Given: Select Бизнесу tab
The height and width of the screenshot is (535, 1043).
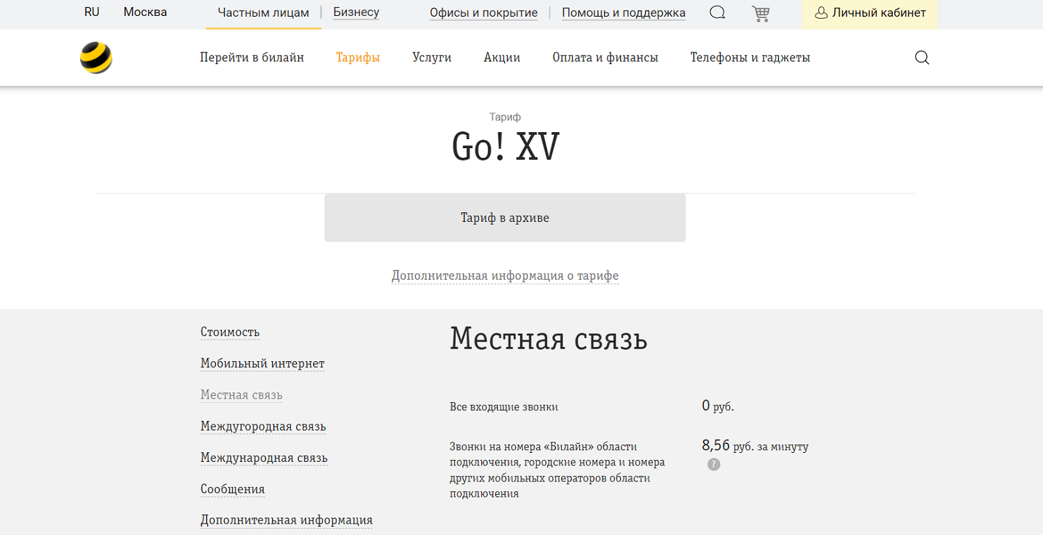Looking at the screenshot, I should click(356, 12).
